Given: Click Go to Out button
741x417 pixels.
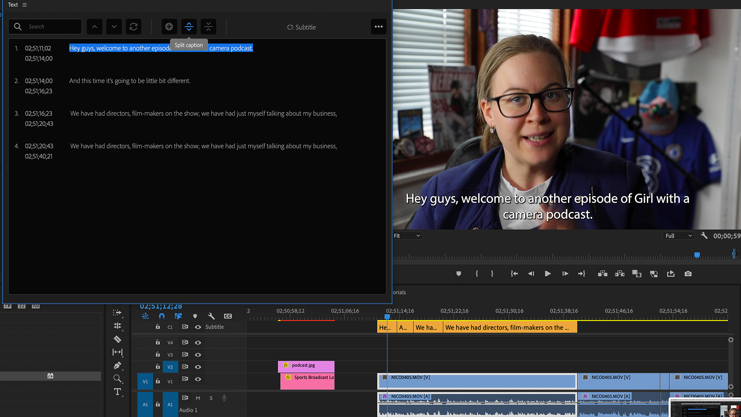Looking at the screenshot, I should point(582,274).
